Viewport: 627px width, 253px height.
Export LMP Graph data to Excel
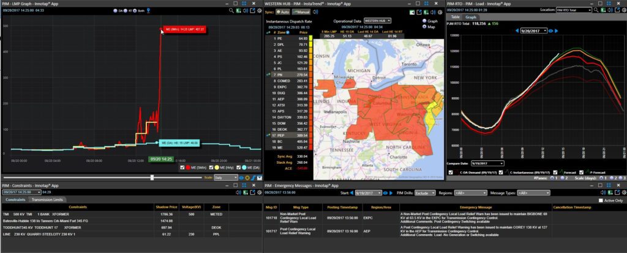238,10
